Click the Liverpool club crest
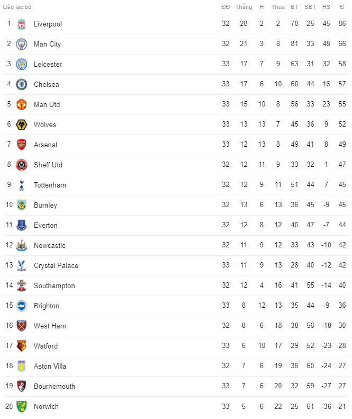Screen dimensions: 352x419 point(22,24)
